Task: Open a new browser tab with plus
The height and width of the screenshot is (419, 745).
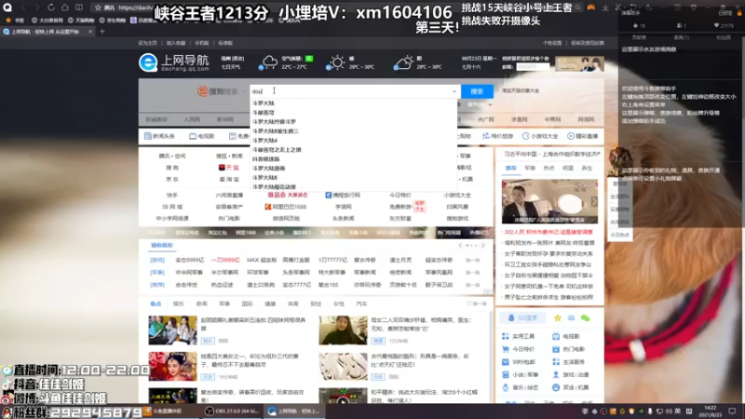Action: point(102,32)
